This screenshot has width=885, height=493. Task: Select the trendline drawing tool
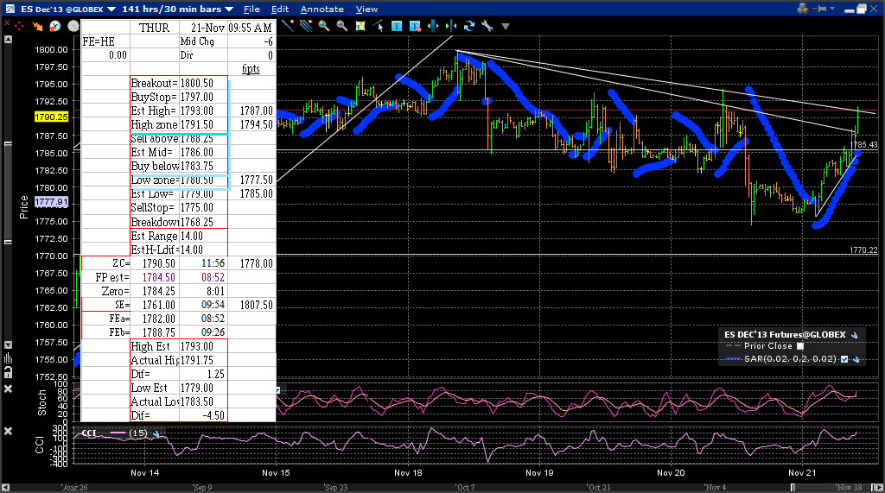click(288, 25)
